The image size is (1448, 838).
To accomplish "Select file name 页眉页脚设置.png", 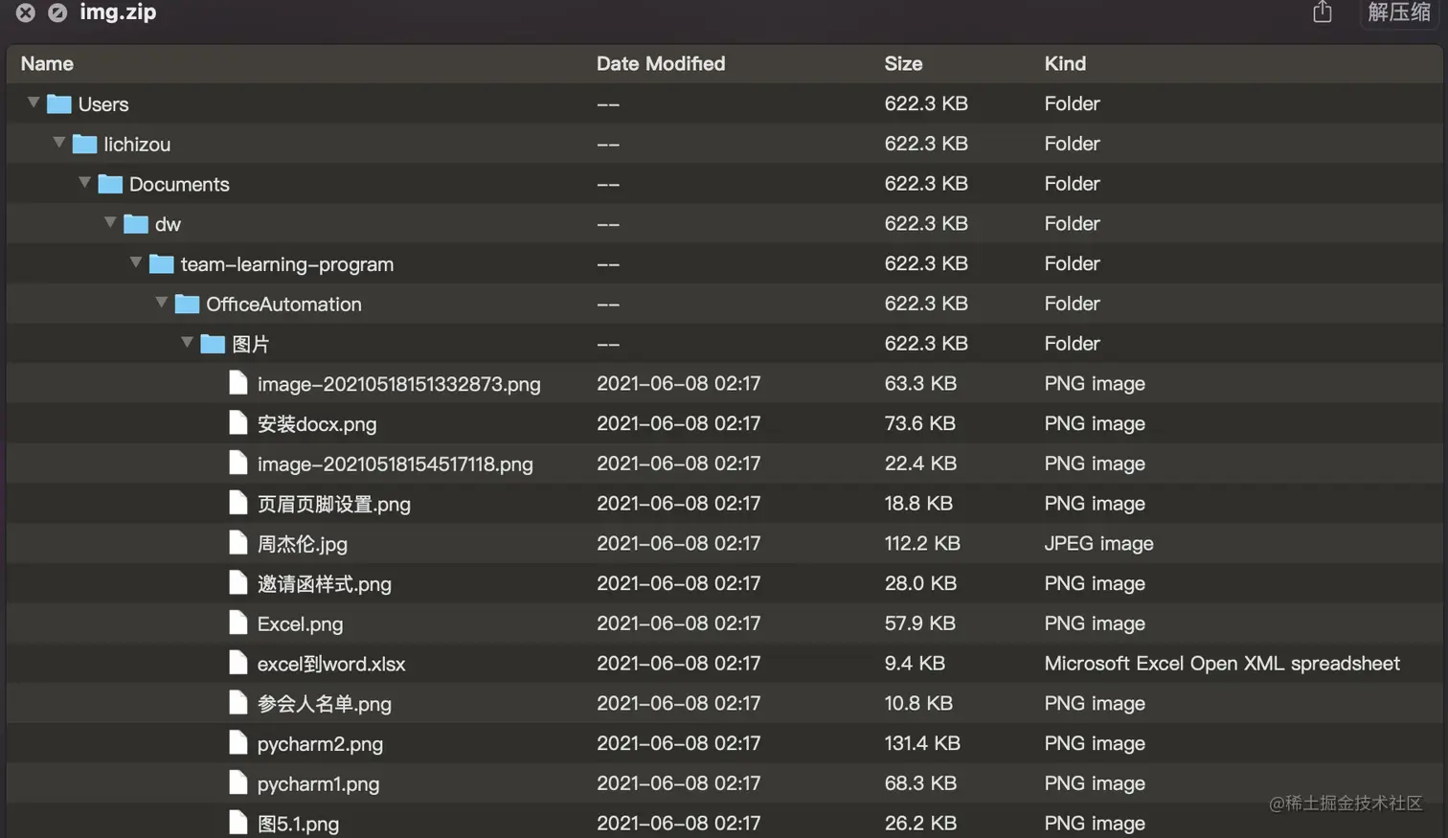I will 333,504.
